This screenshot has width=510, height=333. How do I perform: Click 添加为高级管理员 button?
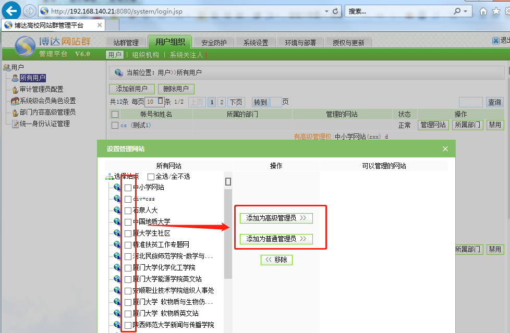coord(276,218)
